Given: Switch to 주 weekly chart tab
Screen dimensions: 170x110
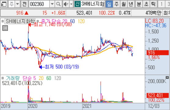Looking at the screenshot, I should point(117,4).
